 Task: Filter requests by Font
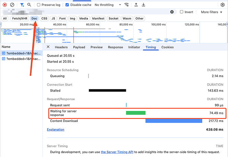pyautogui.click(x=62, y=19)
